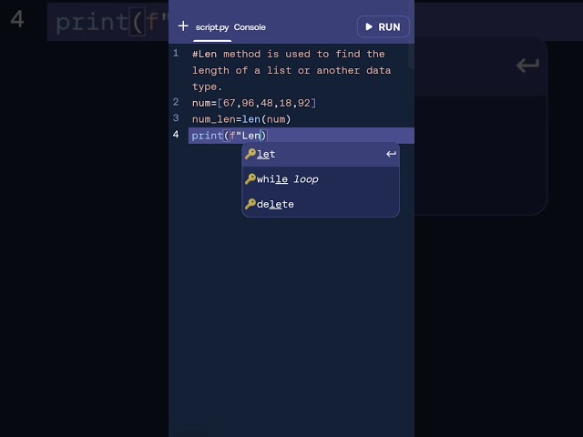583x437 pixels.
Task: Click 'length of a list or another data'
Action: (291, 70)
